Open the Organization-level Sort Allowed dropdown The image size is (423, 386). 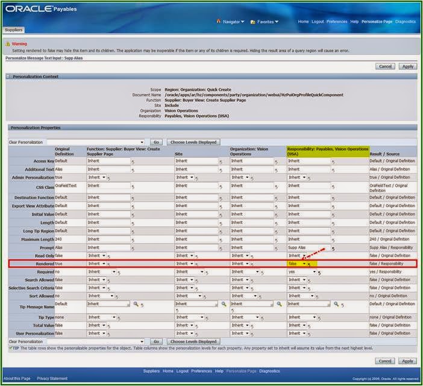[x=244, y=296]
